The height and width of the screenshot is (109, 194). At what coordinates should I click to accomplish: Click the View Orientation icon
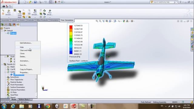click(x=110, y=21)
